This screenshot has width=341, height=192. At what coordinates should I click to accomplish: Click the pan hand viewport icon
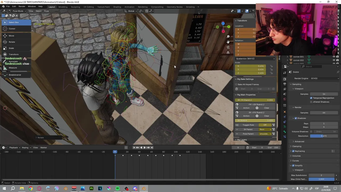(x=228, y=42)
